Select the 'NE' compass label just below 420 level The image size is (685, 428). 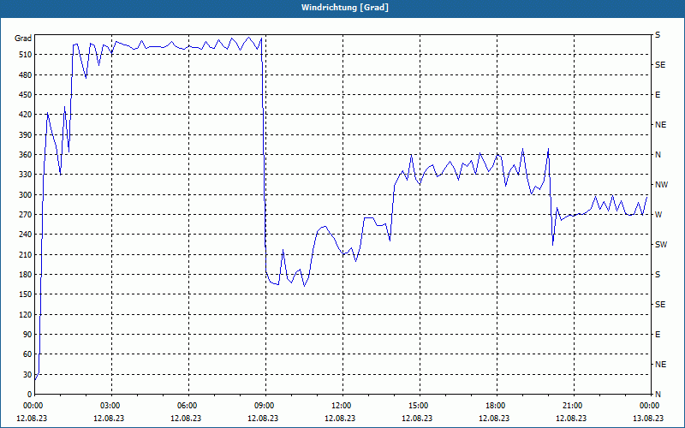pos(660,124)
